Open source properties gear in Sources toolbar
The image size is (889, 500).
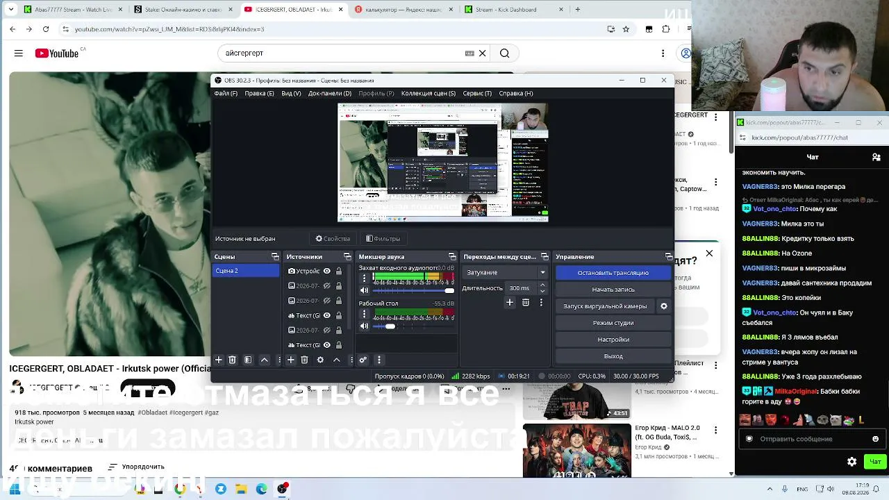[320, 360]
